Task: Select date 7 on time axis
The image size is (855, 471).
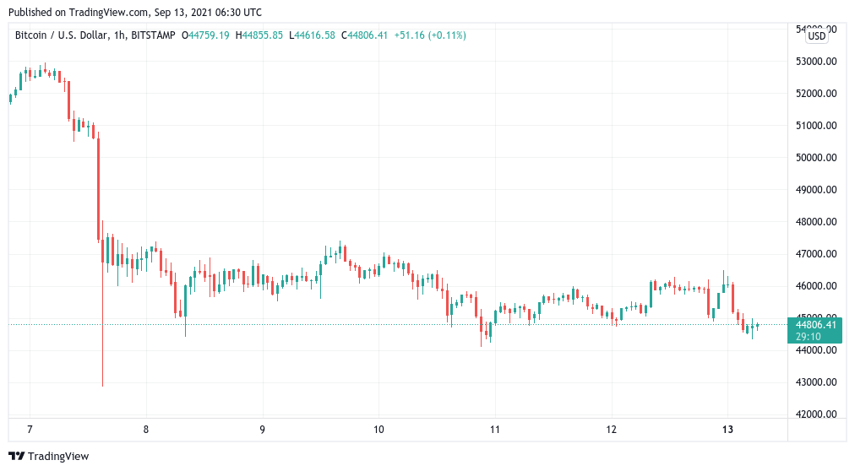Action: (x=30, y=430)
